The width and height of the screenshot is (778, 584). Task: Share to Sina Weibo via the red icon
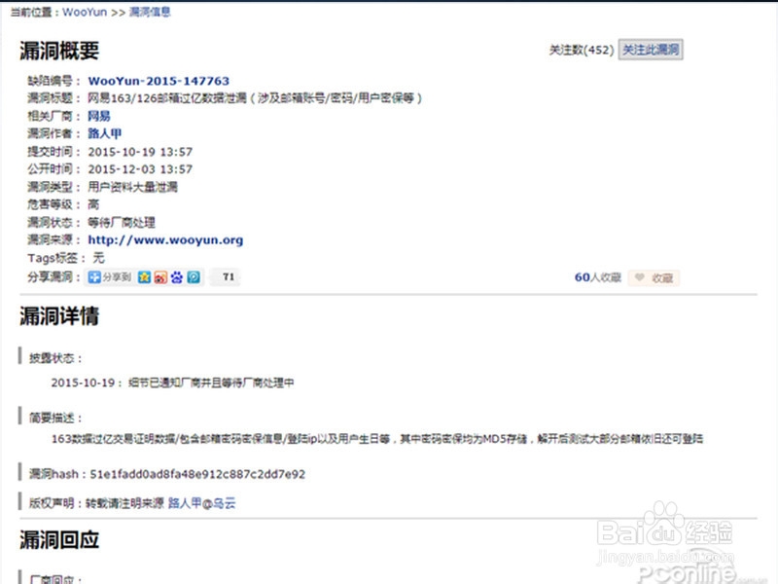[x=160, y=277]
